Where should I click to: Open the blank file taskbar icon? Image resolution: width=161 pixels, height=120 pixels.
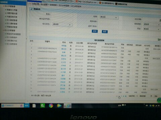[34, 106]
